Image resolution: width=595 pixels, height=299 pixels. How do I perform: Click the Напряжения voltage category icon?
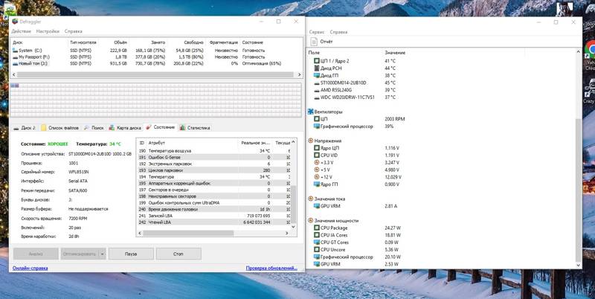pyautogui.click(x=311, y=140)
